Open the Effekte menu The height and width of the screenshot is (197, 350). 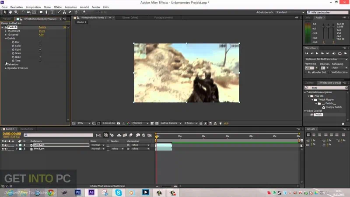[x=58, y=7]
